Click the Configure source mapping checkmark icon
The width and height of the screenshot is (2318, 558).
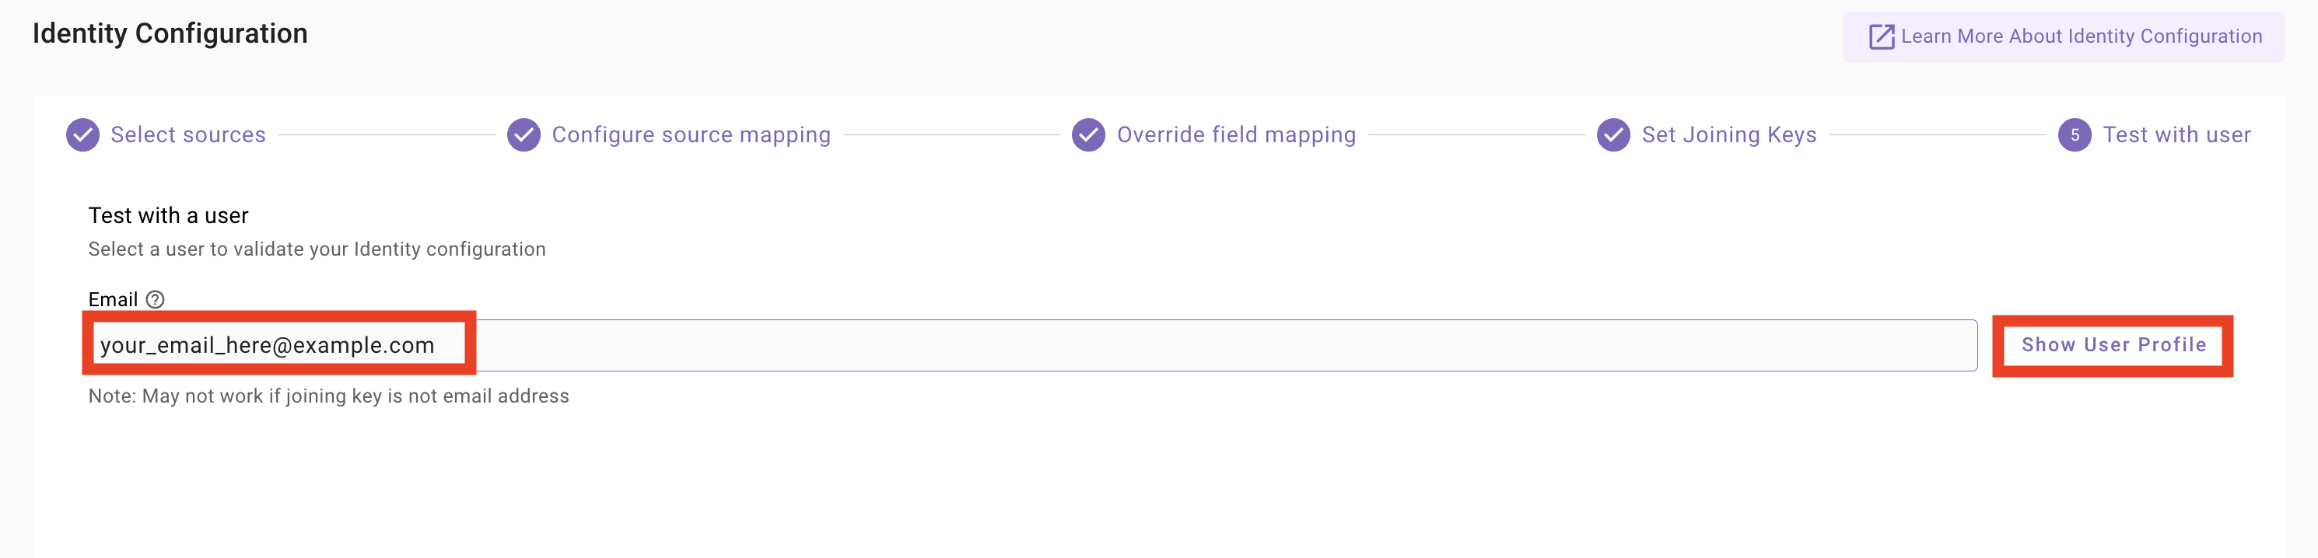coord(523,134)
